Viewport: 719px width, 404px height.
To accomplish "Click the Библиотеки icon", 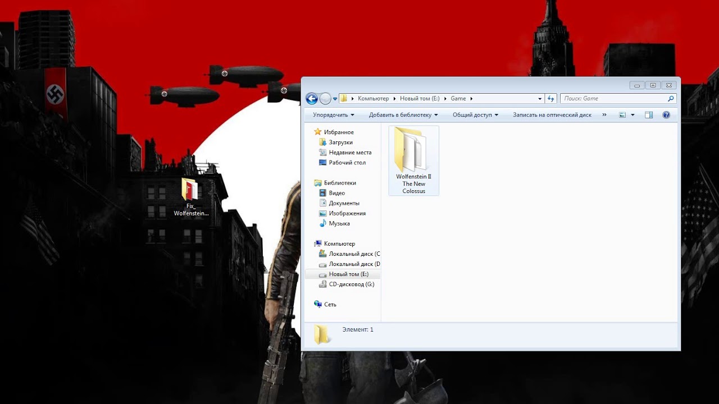I will [x=318, y=183].
